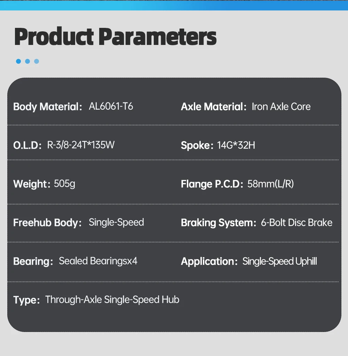Click the Single-Speed Uphill application value
Screen dimensions: 348x356
pyautogui.click(x=279, y=261)
